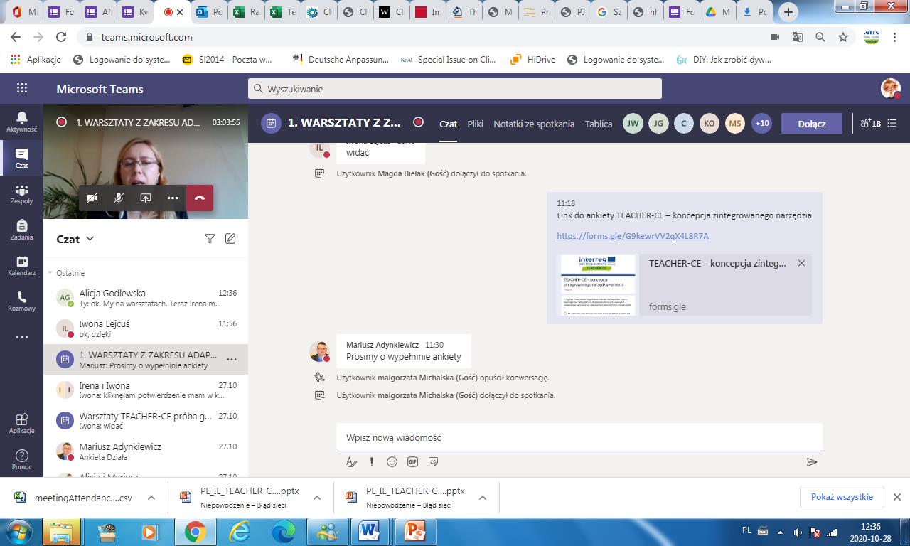Mark message as important

tap(371, 462)
